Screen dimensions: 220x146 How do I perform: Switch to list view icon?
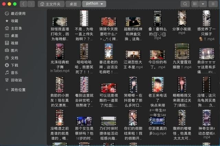point(195,4)
